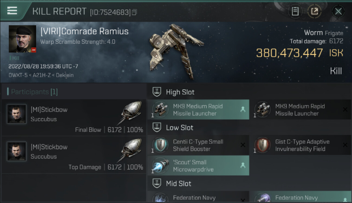Click the [VIRI]Comrade Ramius name

pyautogui.click(x=84, y=31)
